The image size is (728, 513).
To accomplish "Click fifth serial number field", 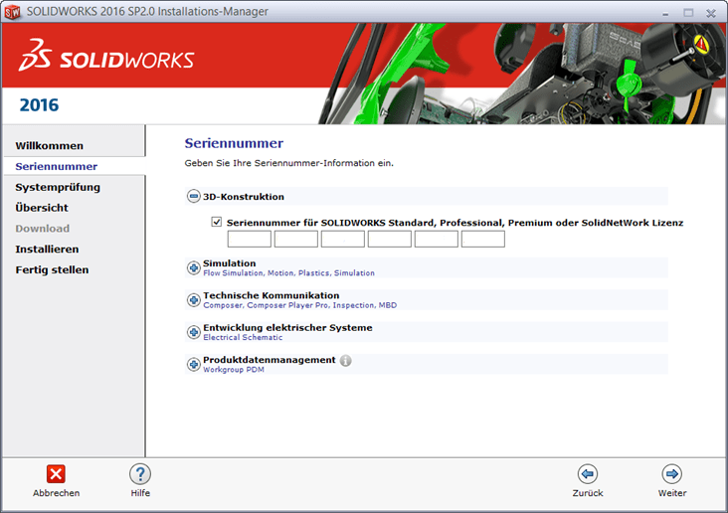I will [x=437, y=239].
